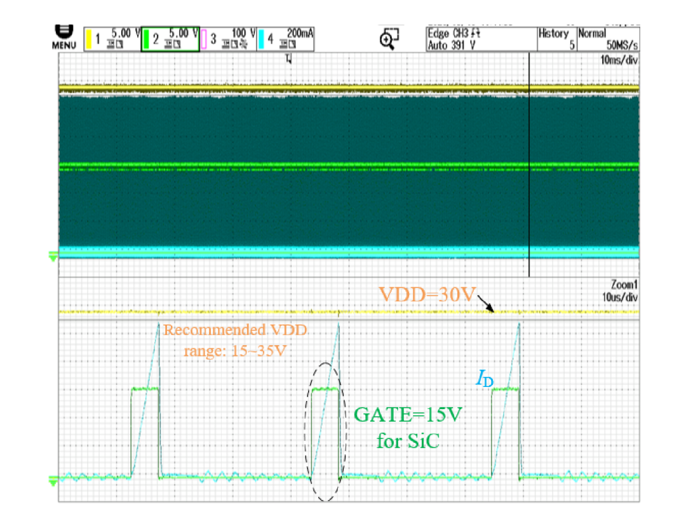Click the 10us/div zoom timebase readout
Screen dimensions: 686x524
619,297
